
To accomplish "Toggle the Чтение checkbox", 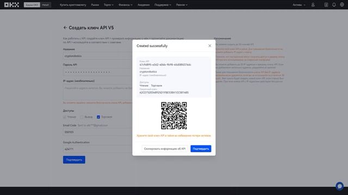I will pos(65,117).
